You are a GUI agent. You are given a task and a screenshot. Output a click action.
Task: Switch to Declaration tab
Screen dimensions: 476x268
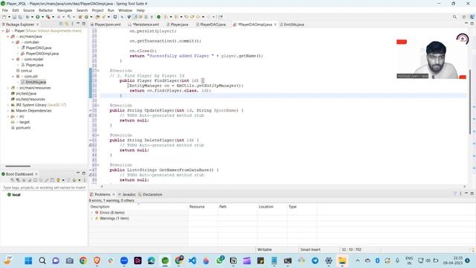pos(150,194)
